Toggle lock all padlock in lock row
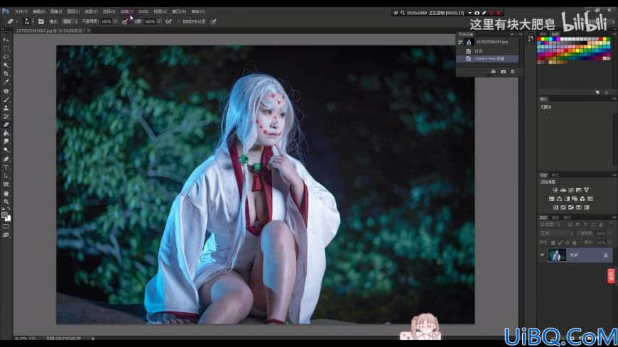 [x=574, y=243]
